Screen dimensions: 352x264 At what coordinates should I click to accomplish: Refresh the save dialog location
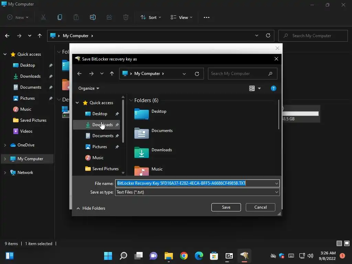197,74
